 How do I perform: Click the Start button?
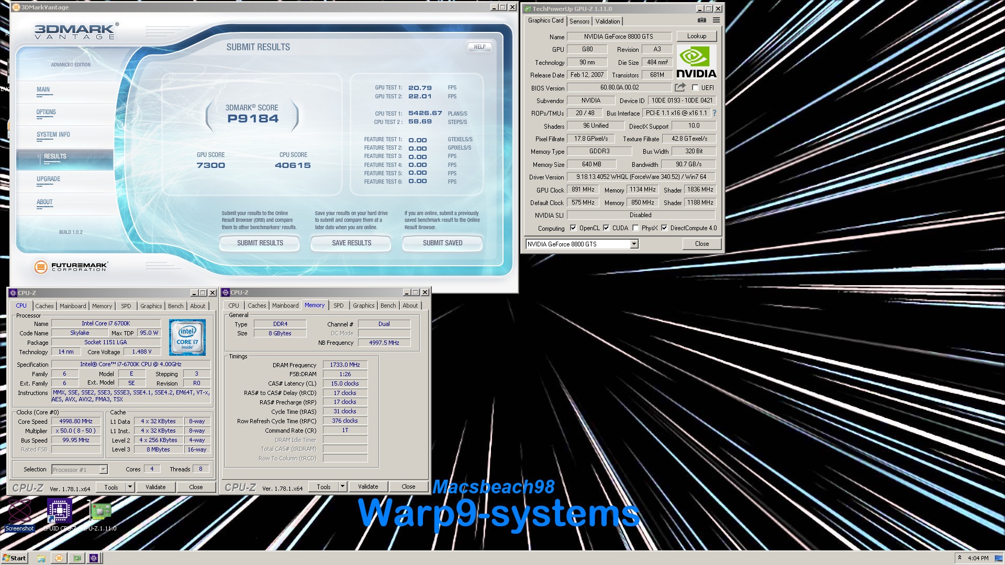click(14, 558)
